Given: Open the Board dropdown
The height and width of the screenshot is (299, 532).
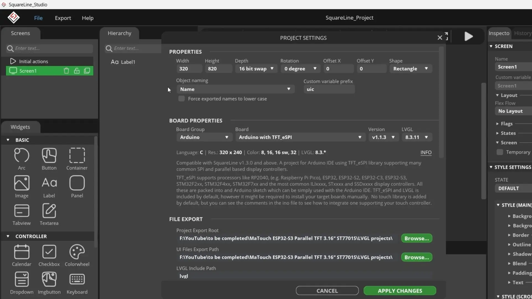Looking at the screenshot, I should (300, 137).
